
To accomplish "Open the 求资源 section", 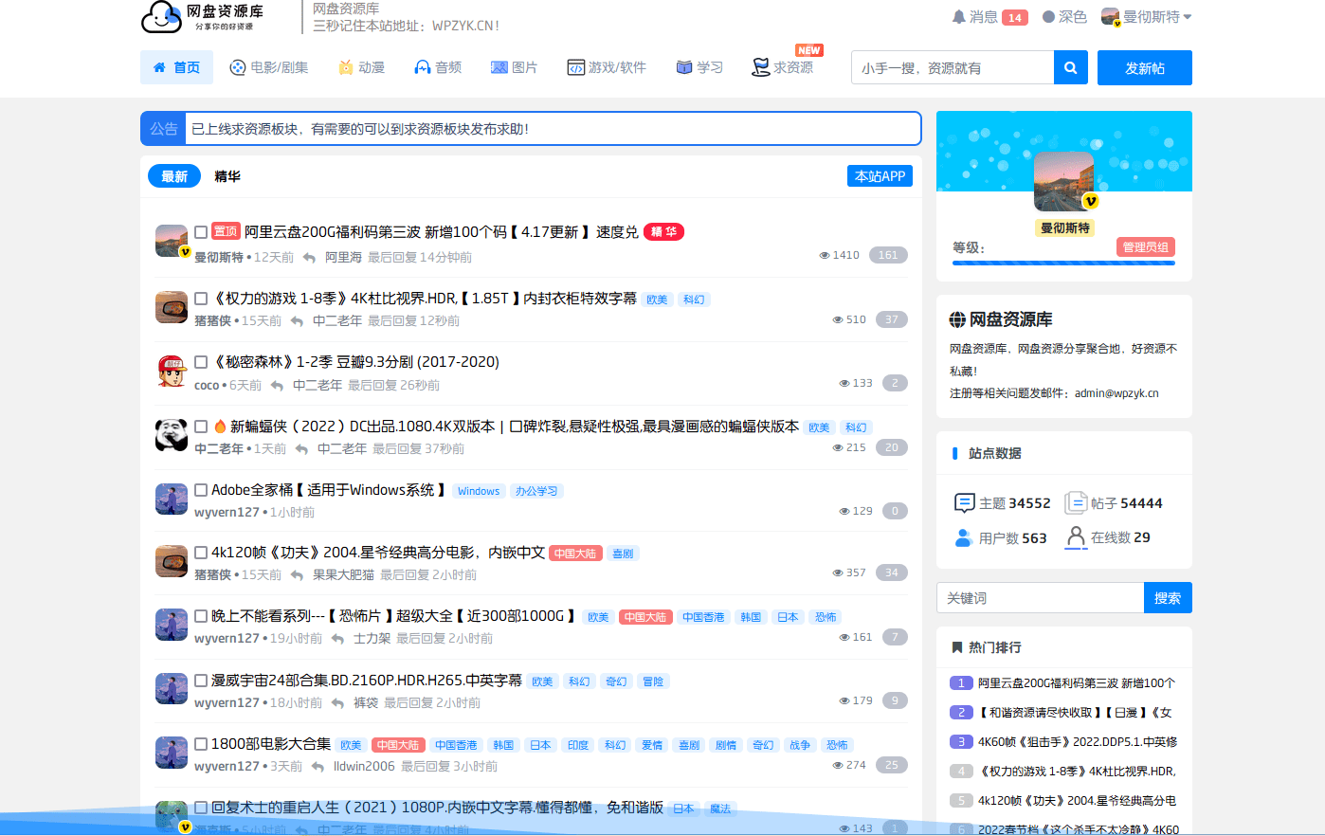I will click(783, 67).
